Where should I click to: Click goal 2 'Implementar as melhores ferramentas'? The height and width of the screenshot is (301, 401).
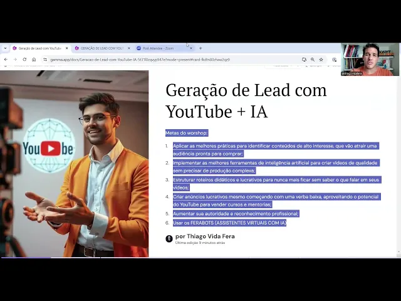[x=276, y=167]
